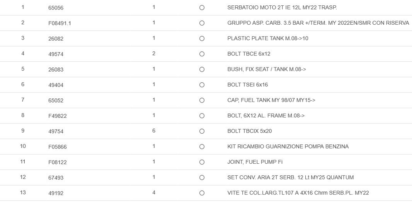Click the KIT RICAMBIO GUARNIZIONE POMPA BENZINA text

click(288, 146)
